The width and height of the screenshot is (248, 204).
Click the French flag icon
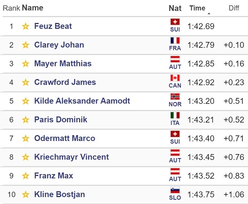175,41
